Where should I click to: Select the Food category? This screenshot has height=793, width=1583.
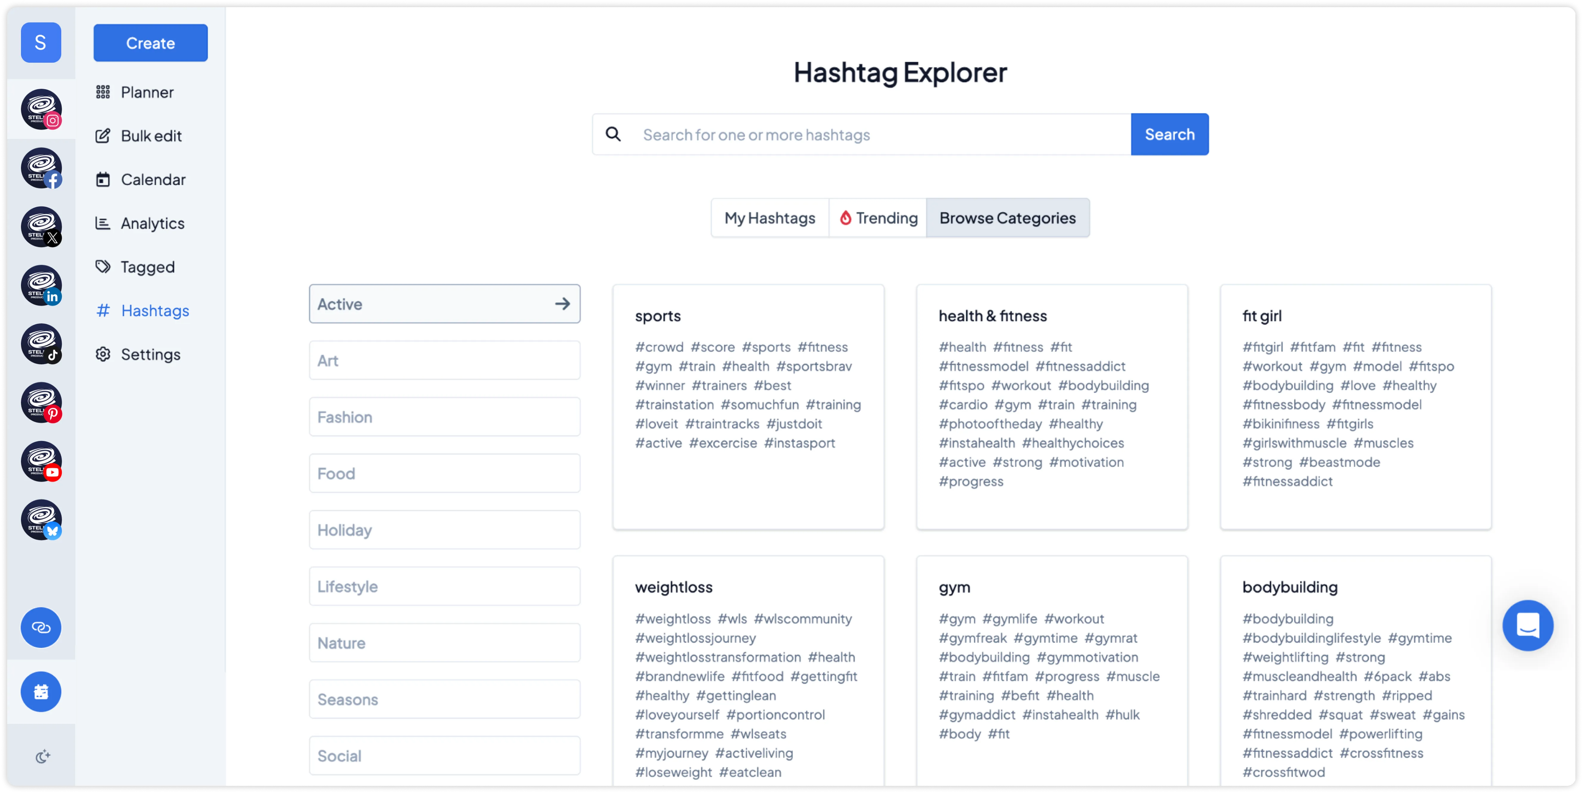(x=444, y=473)
